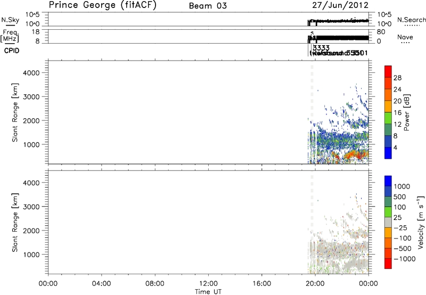The width and height of the screenshot is (426, 295).
Task: Click the "2000" tick on the power panel
Action: (x=31, y=121)
